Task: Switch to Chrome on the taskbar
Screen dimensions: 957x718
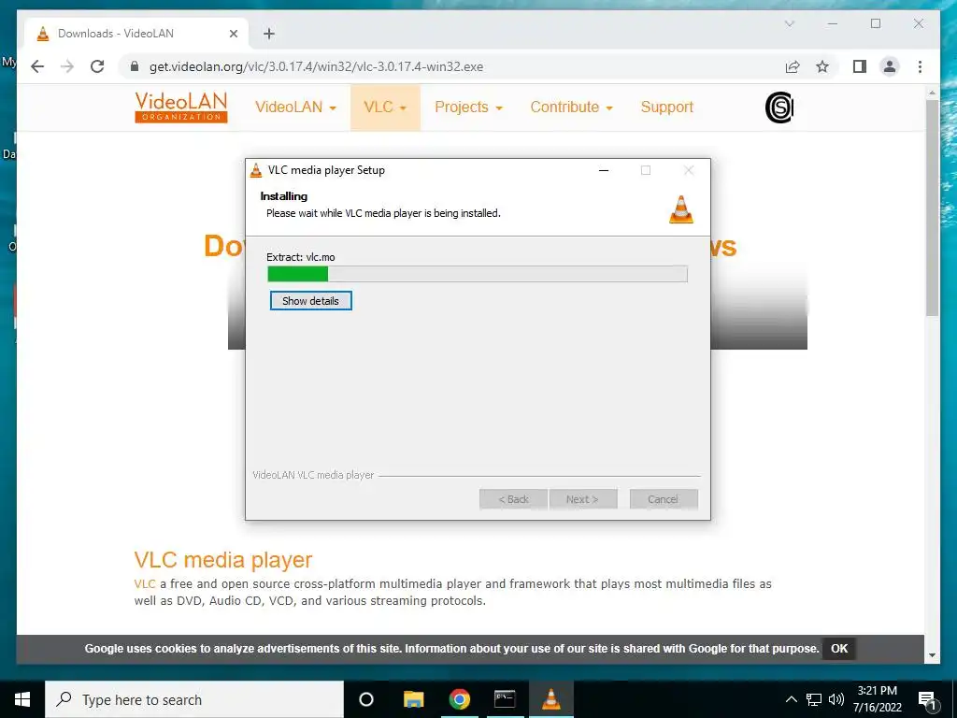Action: 459,699
